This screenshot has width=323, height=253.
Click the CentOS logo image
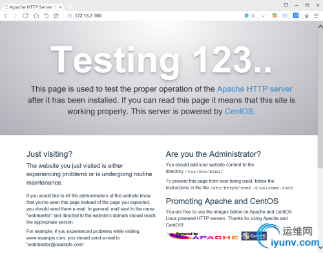[x=254, y=236]
